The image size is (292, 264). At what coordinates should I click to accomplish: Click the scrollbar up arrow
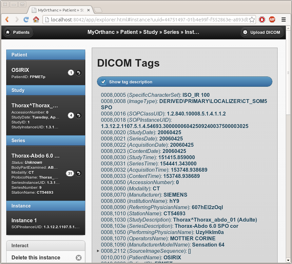pos(288,28)
